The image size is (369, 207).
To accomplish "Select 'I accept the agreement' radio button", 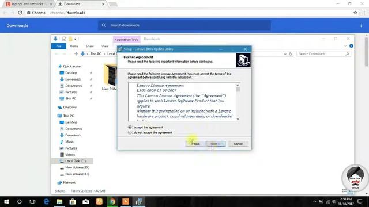I will tap(130, 127).
